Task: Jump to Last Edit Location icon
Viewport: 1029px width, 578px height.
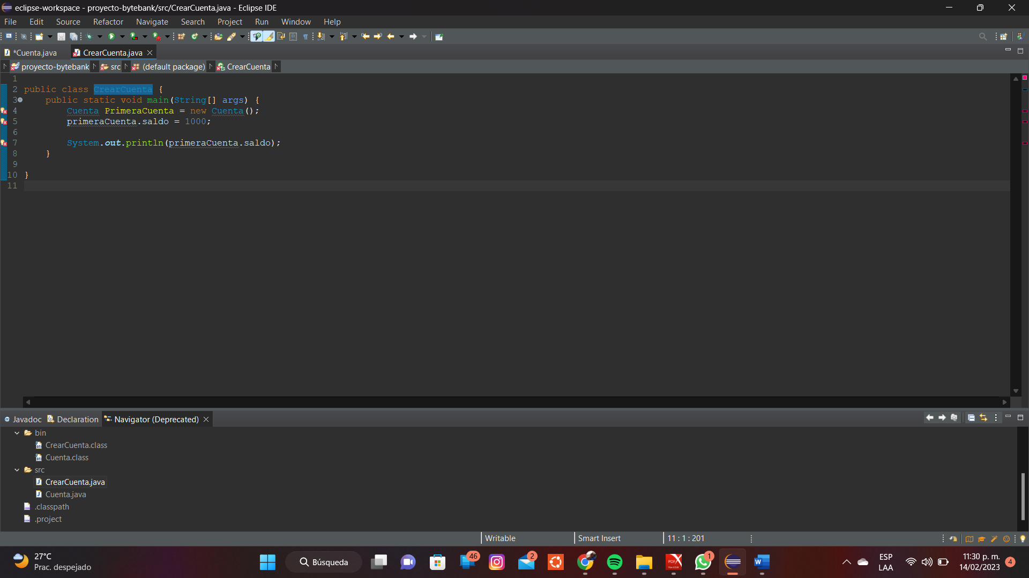Action: coord(366,36)
